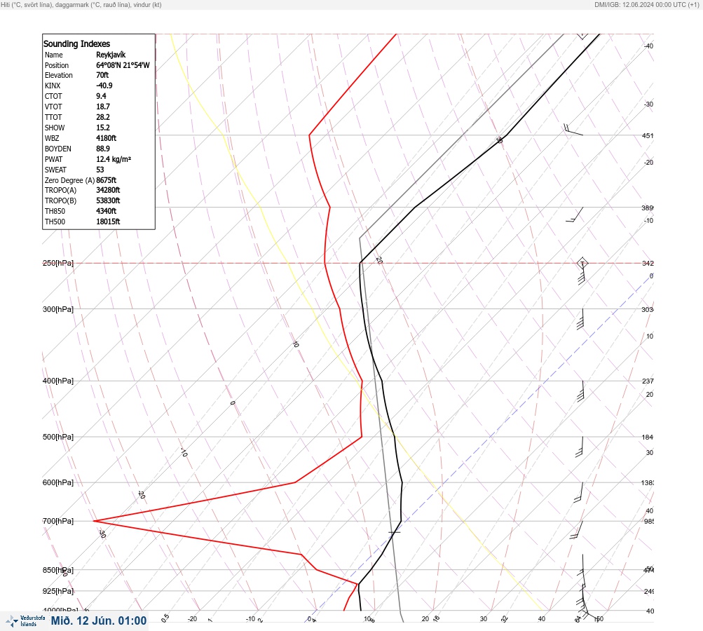Click the 300[hPa] pressure level label

58,309
